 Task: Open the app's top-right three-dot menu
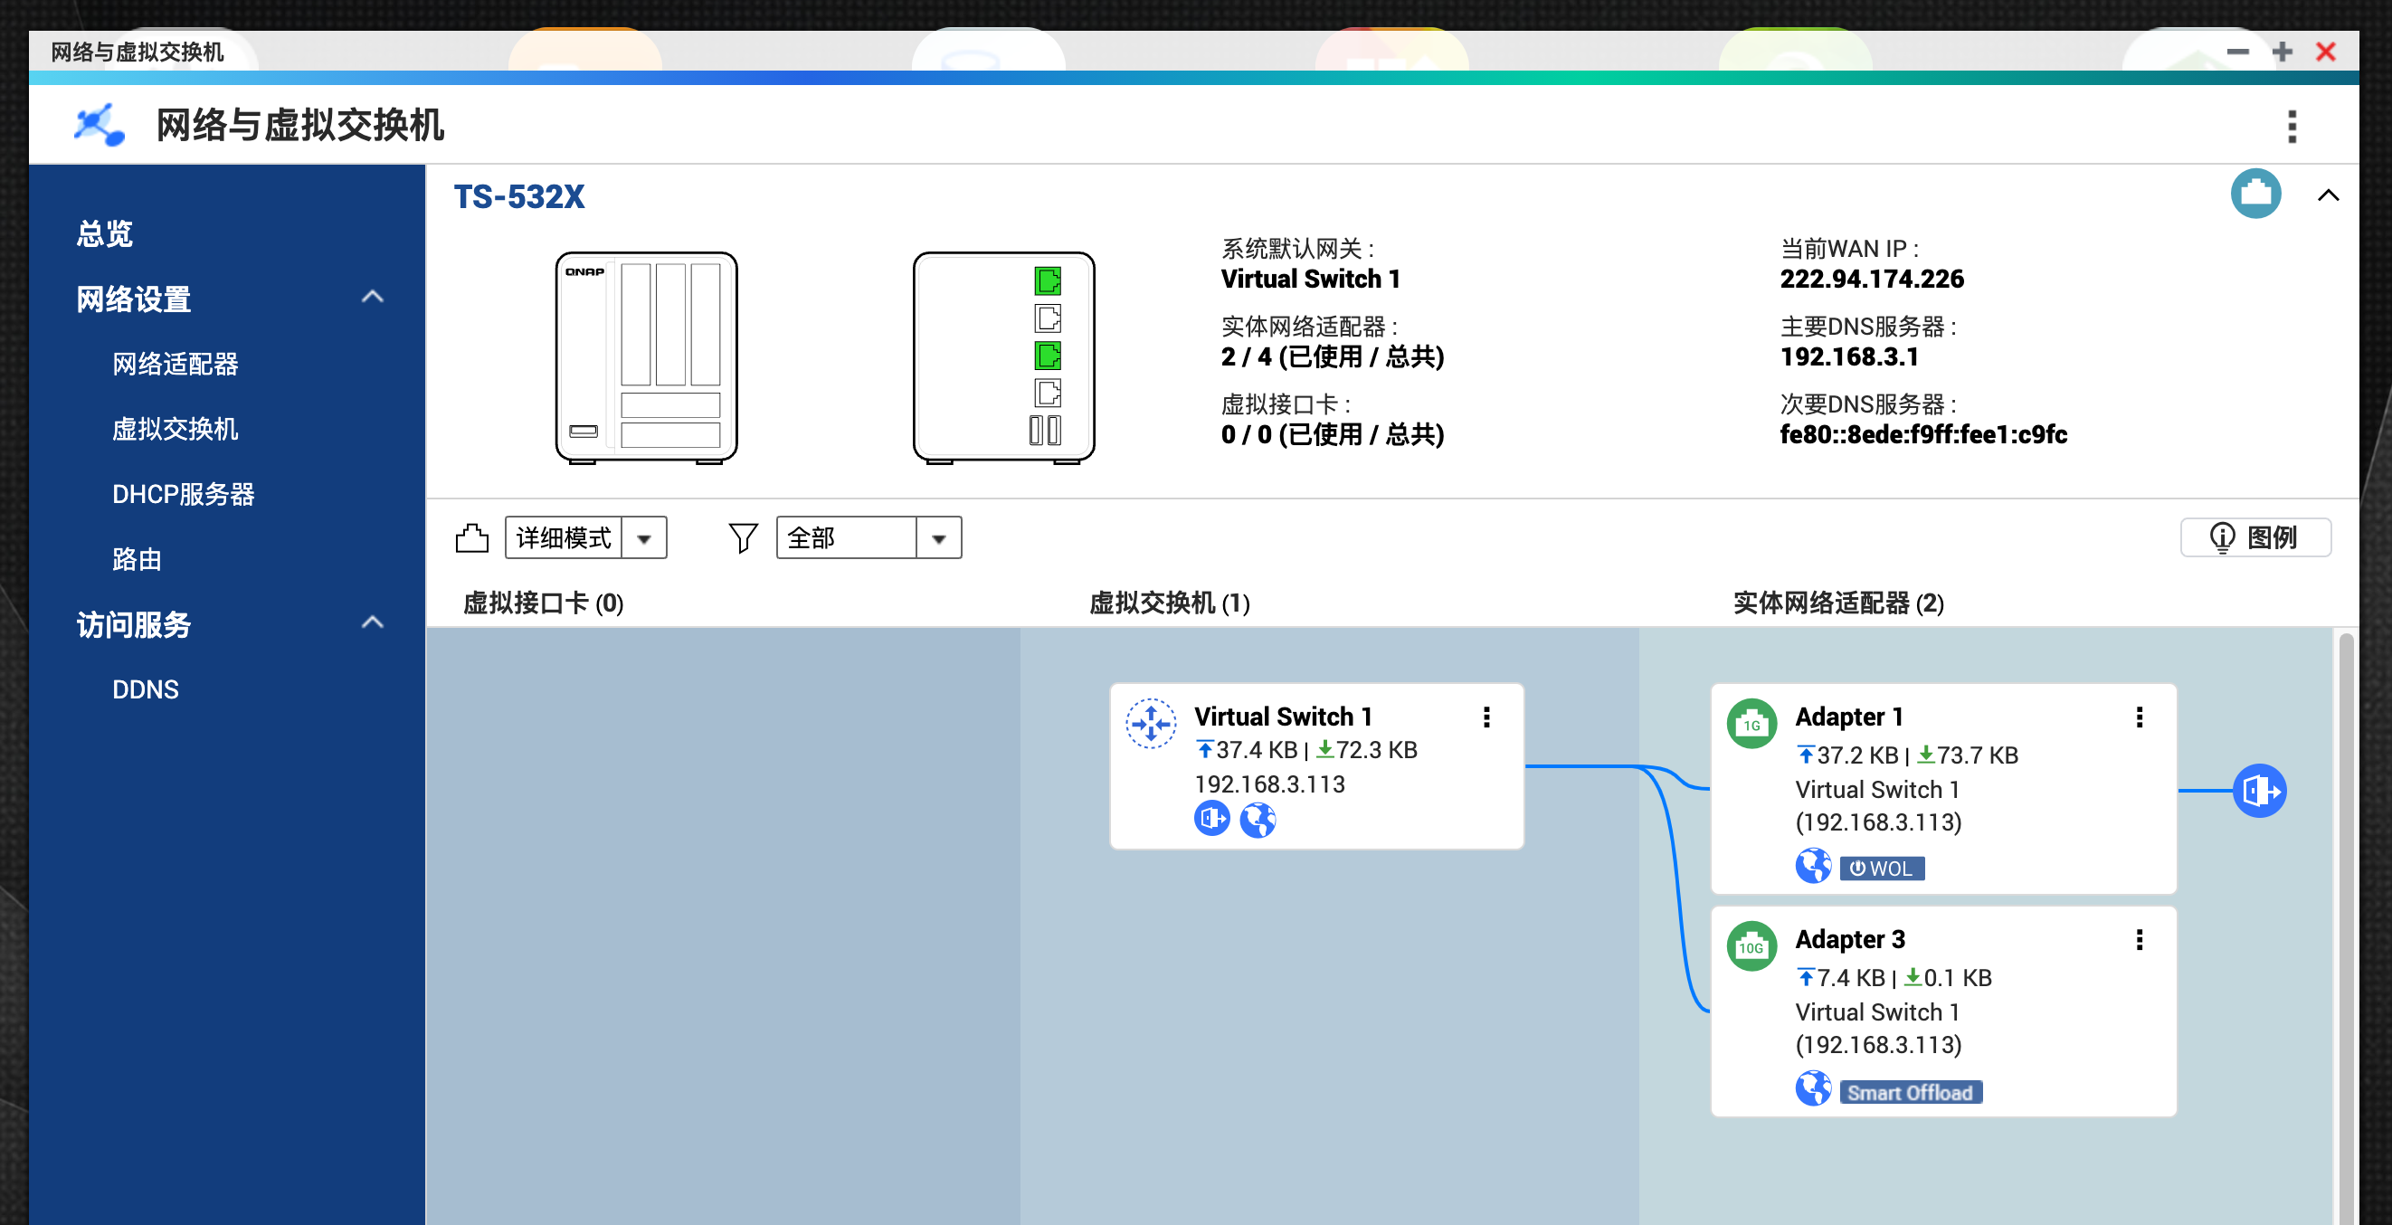(x=2292, y=127)
